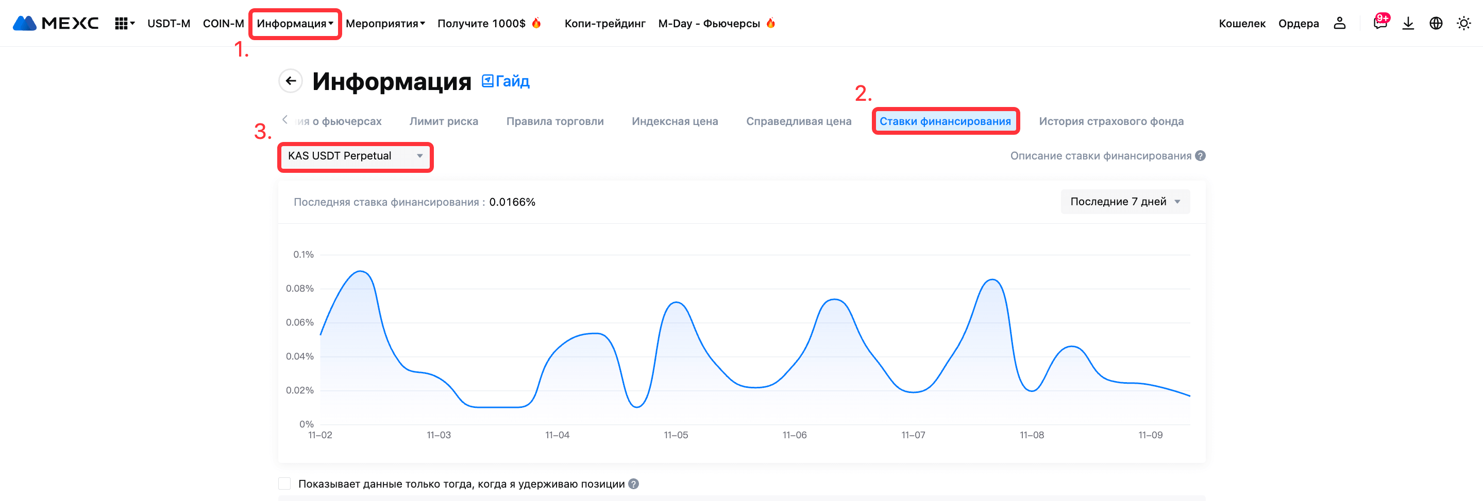Viewport: 1483px width, 501px height.
Task: Click the MEXC logo
Action: pos(55,24)
